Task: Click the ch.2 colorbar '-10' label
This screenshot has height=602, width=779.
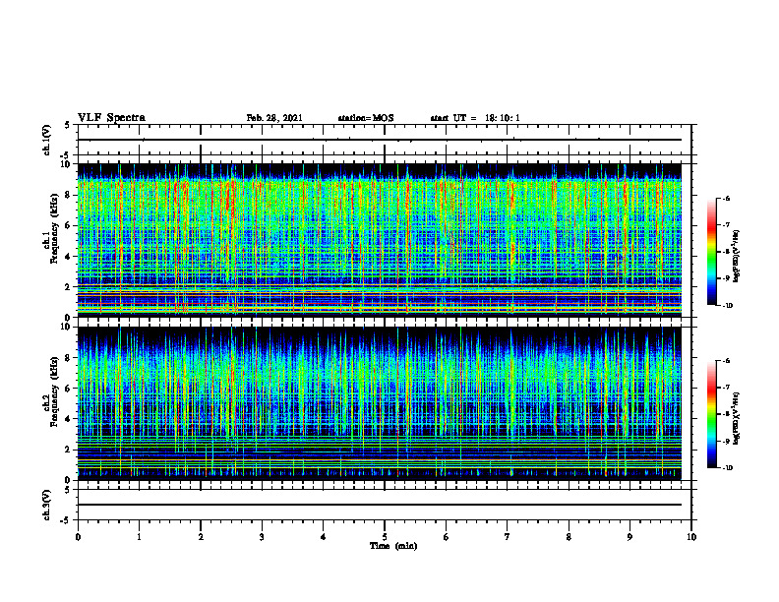Action: point(727,468)
